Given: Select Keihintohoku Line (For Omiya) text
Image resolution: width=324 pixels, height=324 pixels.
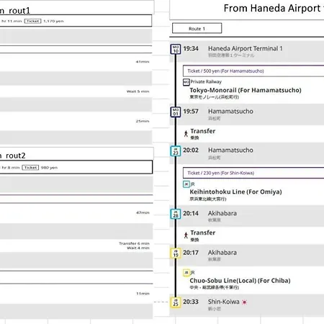Looking at the screenshot, I should pyautogui.click(x=235, y=192).
